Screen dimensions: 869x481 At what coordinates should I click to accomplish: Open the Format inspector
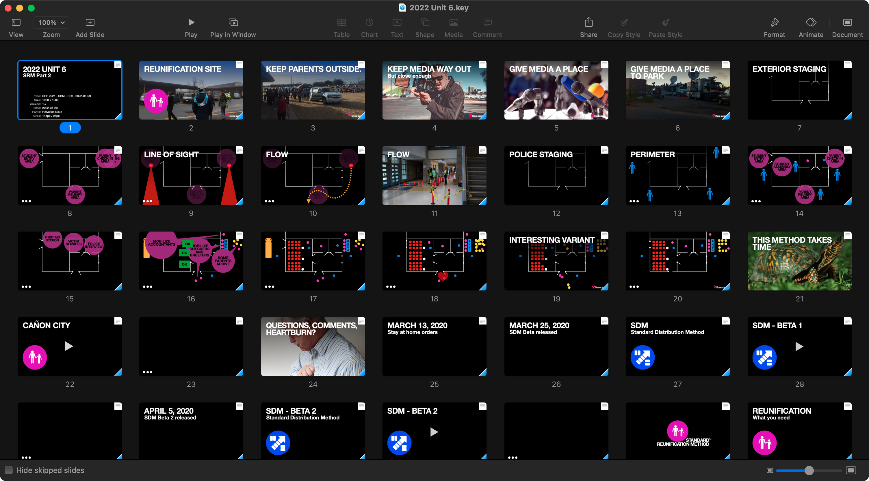click(774, 22)
